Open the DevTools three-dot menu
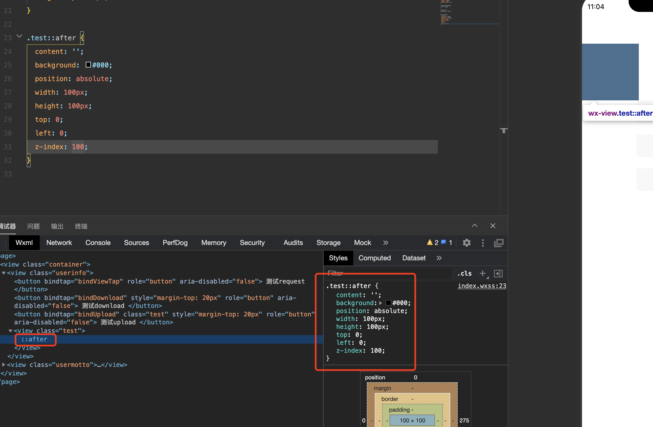 tap(483, 243)
